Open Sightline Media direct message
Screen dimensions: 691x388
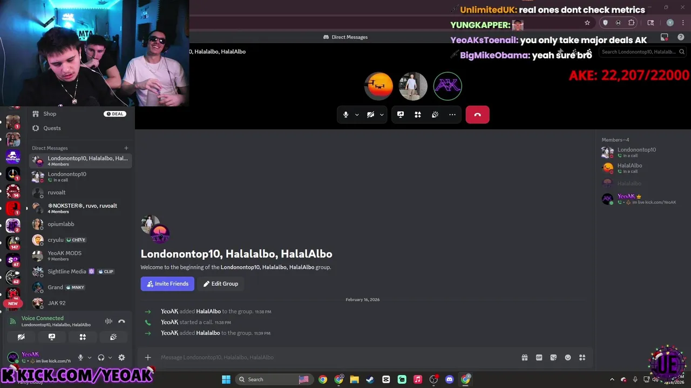tap(80, 272)
